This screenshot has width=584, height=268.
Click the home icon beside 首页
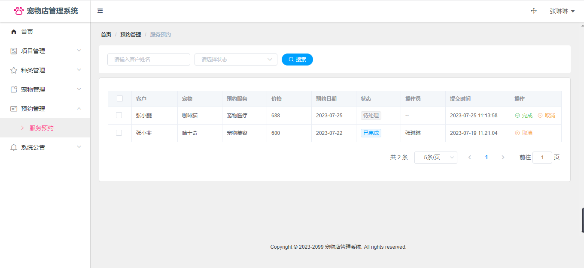(14, 32)
